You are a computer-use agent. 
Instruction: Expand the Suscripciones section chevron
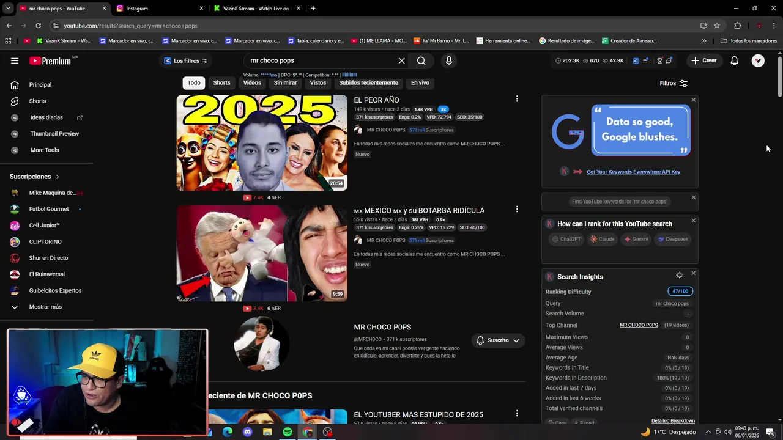(x=58, y=177)
